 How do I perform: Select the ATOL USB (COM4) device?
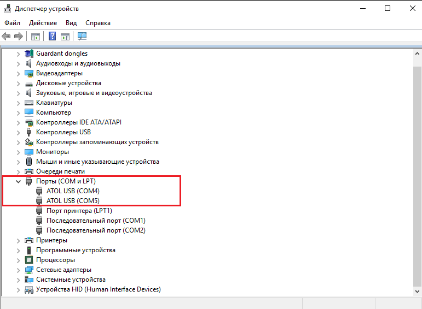(x=73, y=191)
